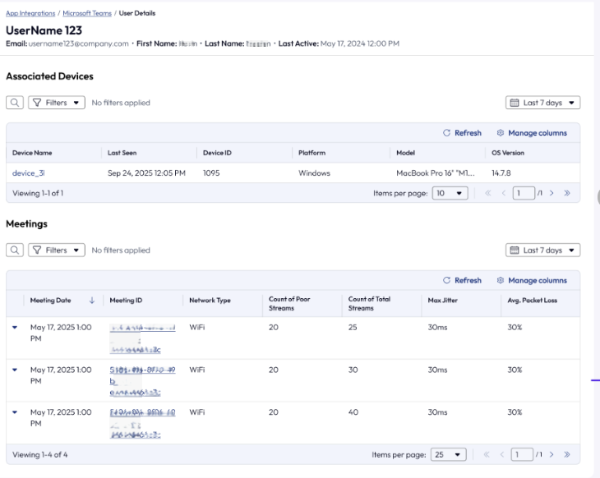This screenshot has width=600, height=478.
Task: Click Last Seen column header
Action: point(122,153)
